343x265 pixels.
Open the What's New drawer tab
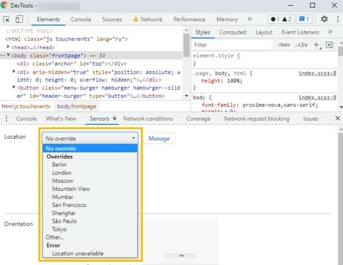[61, 119]
